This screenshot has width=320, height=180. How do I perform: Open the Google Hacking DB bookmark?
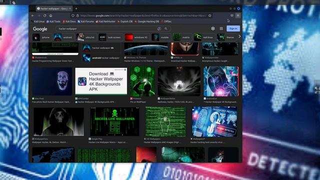point(146,21)
